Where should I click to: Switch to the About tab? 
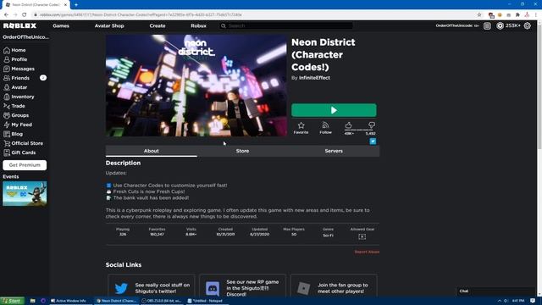point(152,151)
